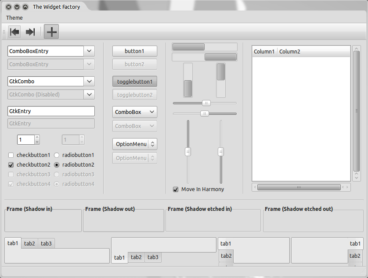Switch to tab2 in bottom-tabbed notebook

tap(137, 257)
